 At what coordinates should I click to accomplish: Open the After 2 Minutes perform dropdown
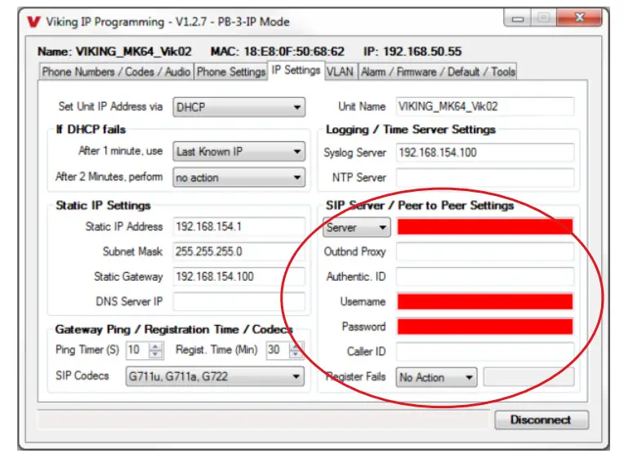[x=238, y=177]
